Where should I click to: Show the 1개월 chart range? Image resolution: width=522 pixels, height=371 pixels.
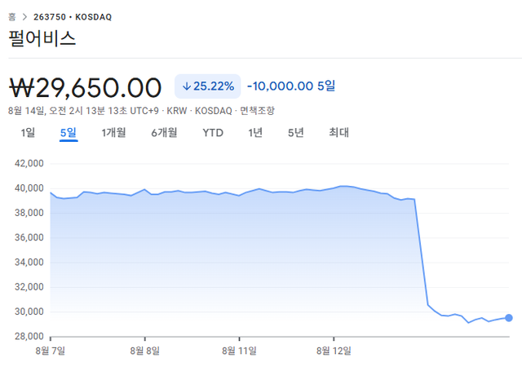tap(113, 133)
